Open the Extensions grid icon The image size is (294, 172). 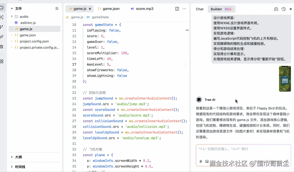pyautogui.click(x=2, y=61)
